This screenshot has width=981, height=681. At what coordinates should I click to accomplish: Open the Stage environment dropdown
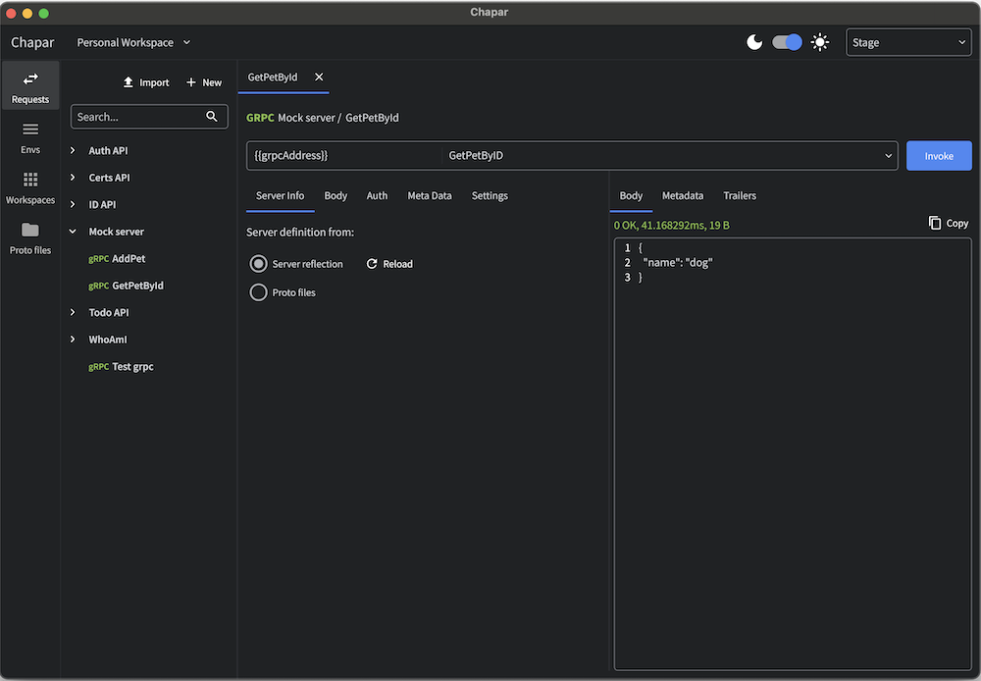click(908, 42)
